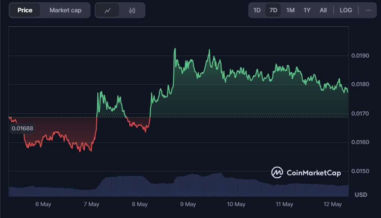The image size is (381, 218).
Task: Click the 0.0190 price axis label
Action: pyautogui.click(x=360, y=56)
